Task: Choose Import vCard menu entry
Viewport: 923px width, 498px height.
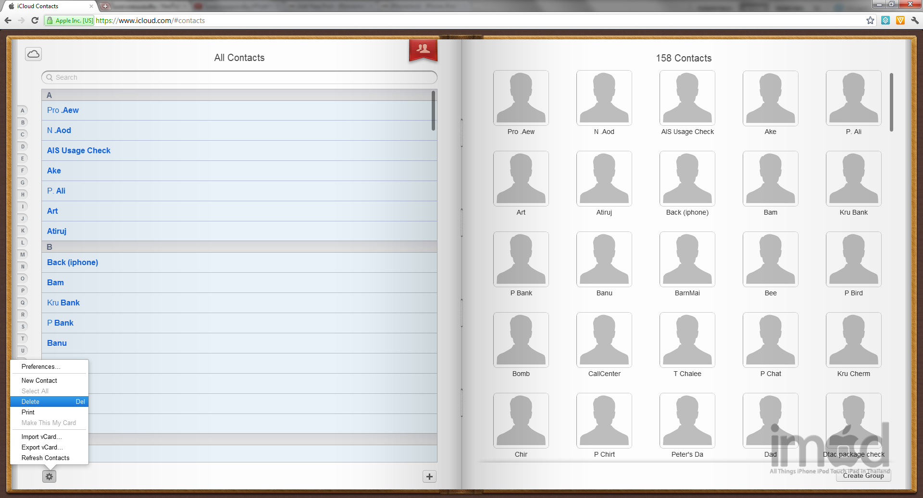Action: click(x=41, y=437)
